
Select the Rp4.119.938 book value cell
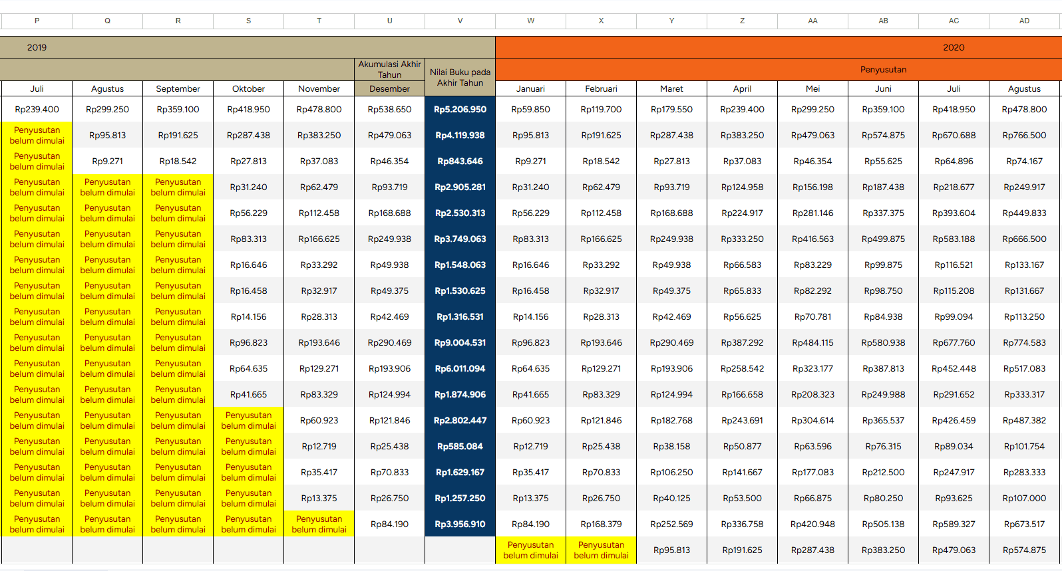[x=460, y=135]
